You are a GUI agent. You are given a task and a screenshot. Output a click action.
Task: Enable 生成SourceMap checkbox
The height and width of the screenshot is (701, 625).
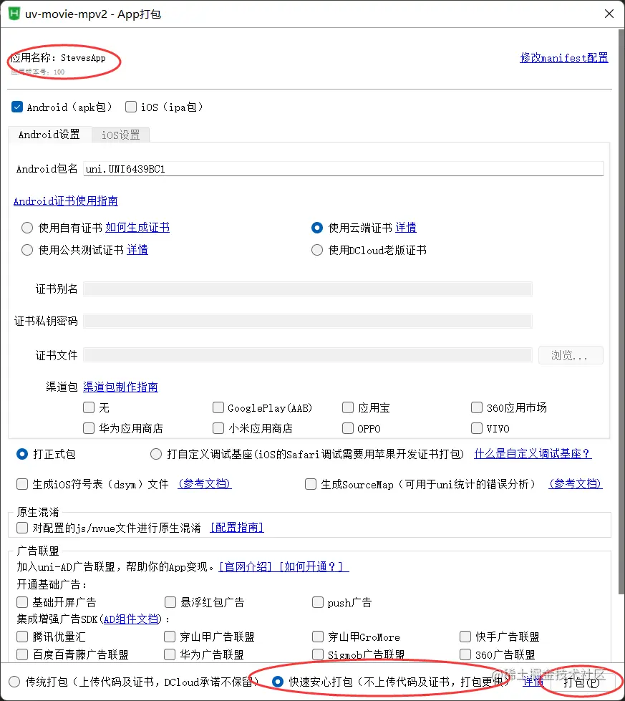[311, 484]
